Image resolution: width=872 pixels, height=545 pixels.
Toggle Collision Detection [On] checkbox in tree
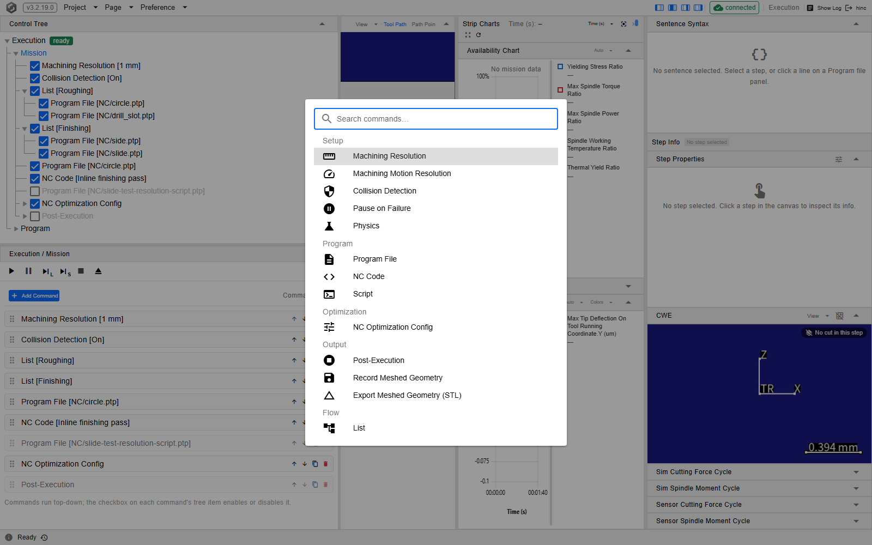tap(35, 78)
